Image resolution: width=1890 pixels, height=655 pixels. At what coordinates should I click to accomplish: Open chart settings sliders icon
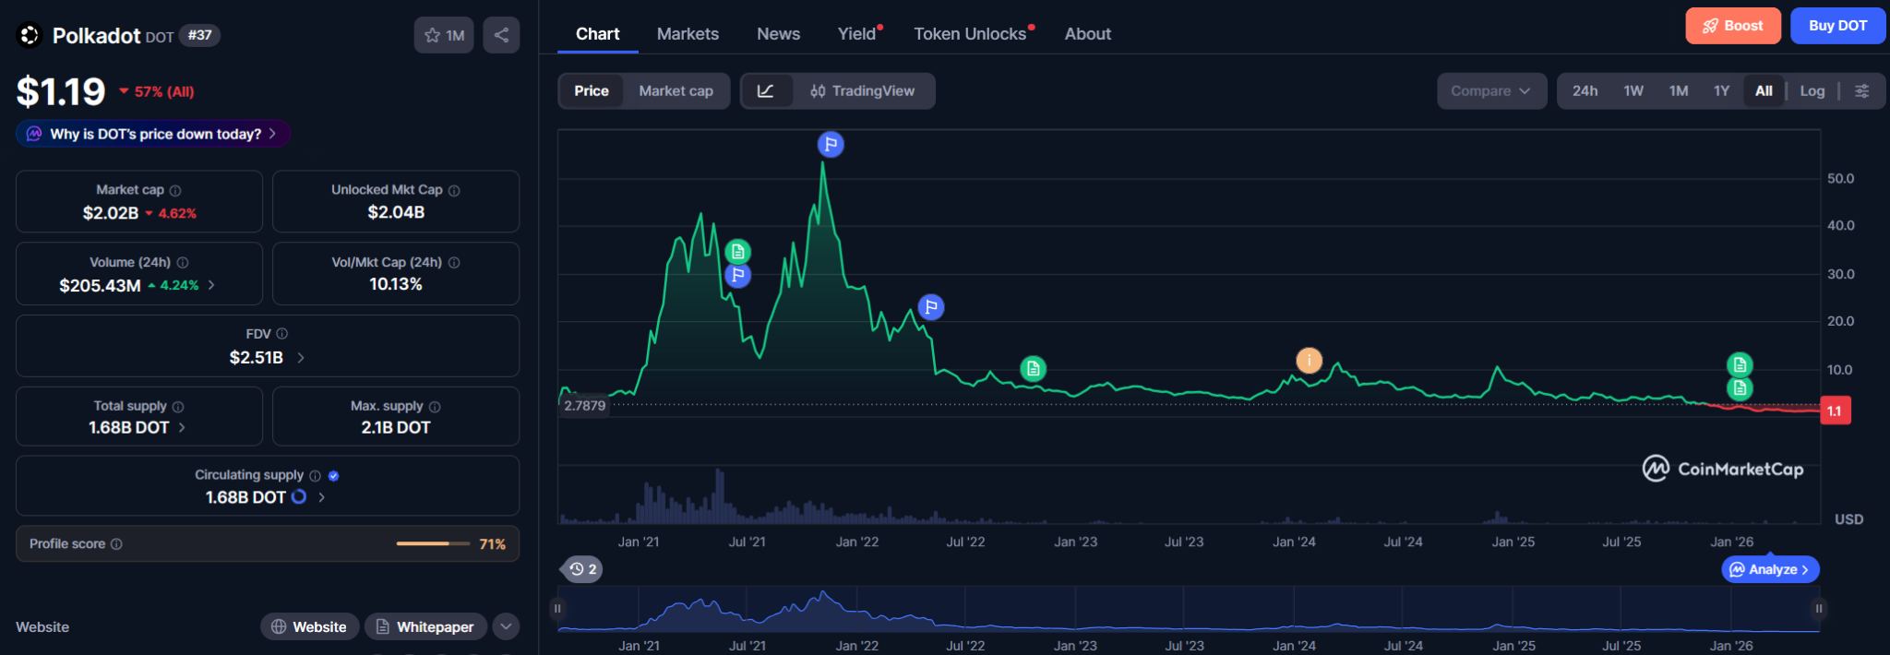[1862, 91]
